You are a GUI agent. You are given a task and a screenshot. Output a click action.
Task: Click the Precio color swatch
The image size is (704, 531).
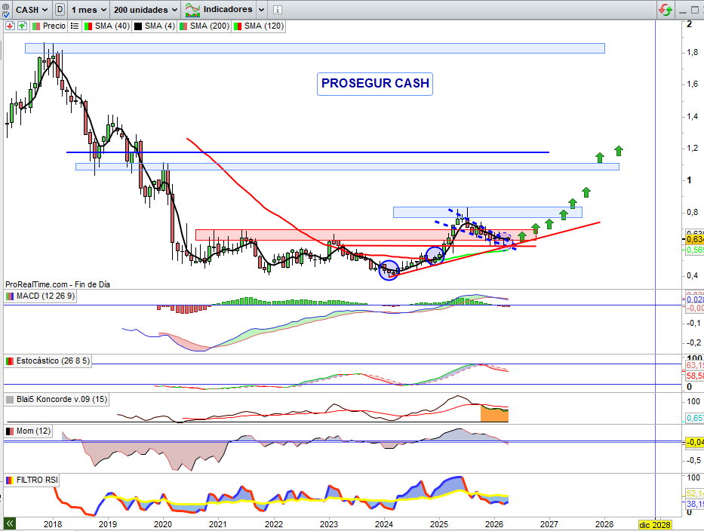[36, 26]
